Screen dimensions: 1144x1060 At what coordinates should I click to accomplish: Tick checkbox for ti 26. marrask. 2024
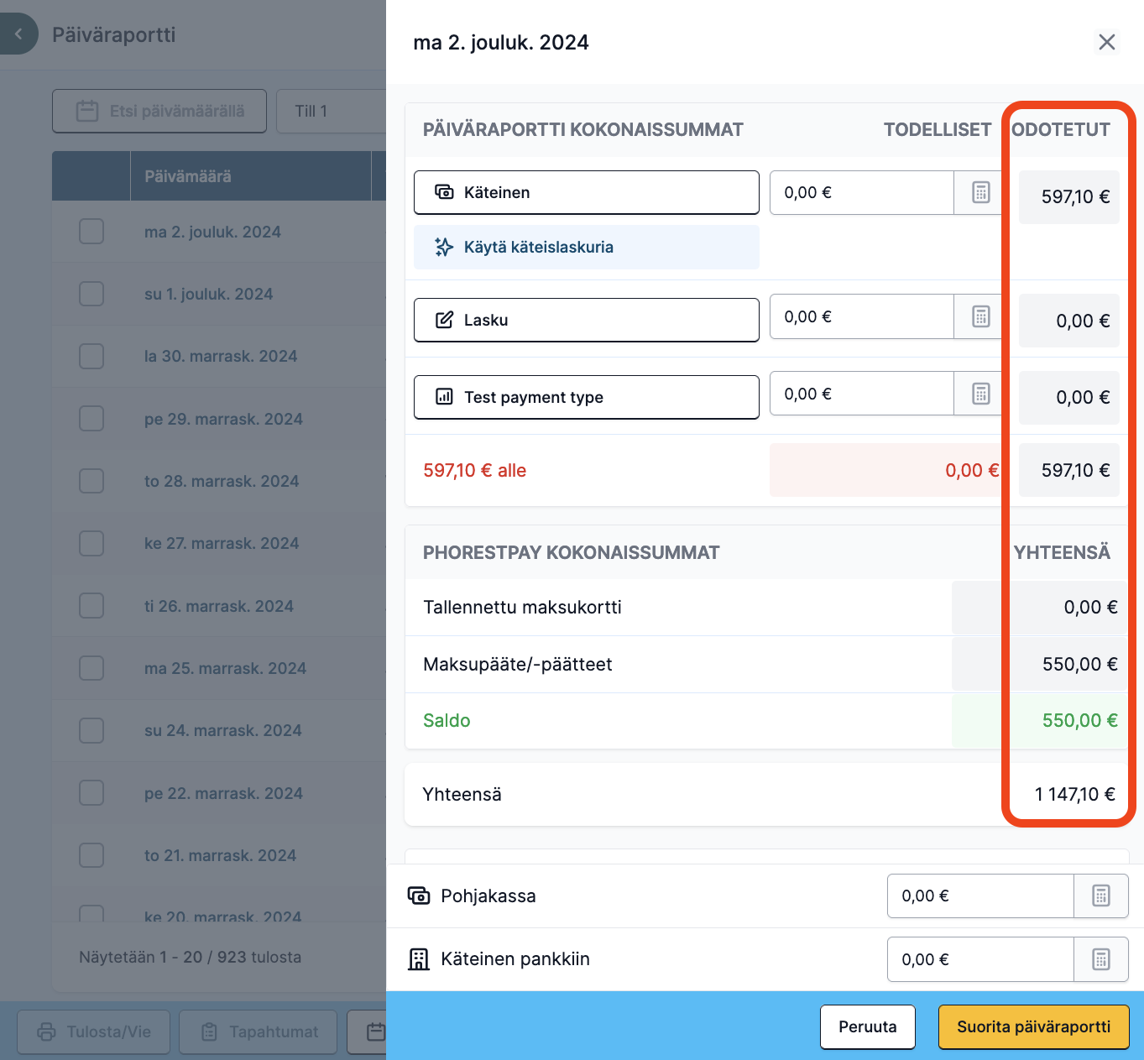coord(91,606)
